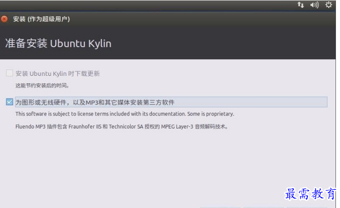Uncheck third-party software installation checkbox

(x=9, y=102)
